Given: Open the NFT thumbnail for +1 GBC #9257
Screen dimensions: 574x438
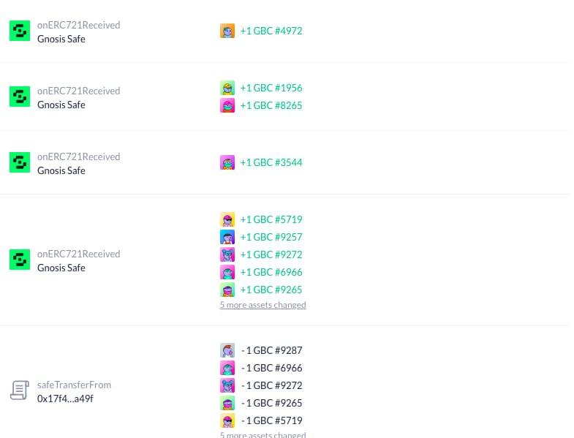Looking at the screenshot, I should click(x=227, y=237).
